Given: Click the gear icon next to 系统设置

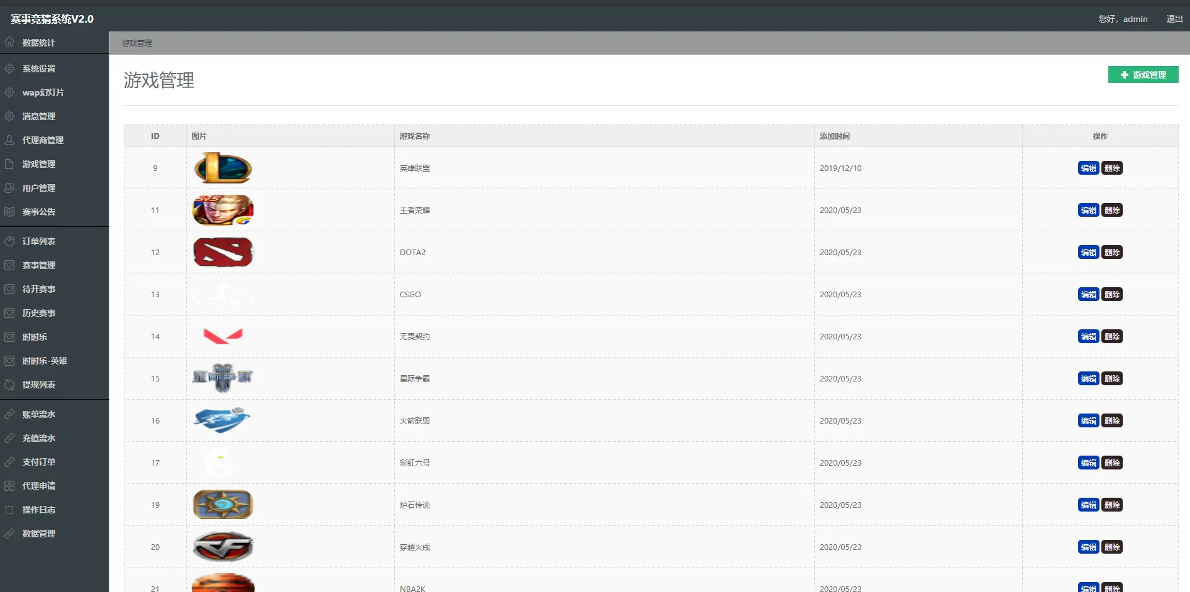Looking at the screenshot, I should [9, 69].
